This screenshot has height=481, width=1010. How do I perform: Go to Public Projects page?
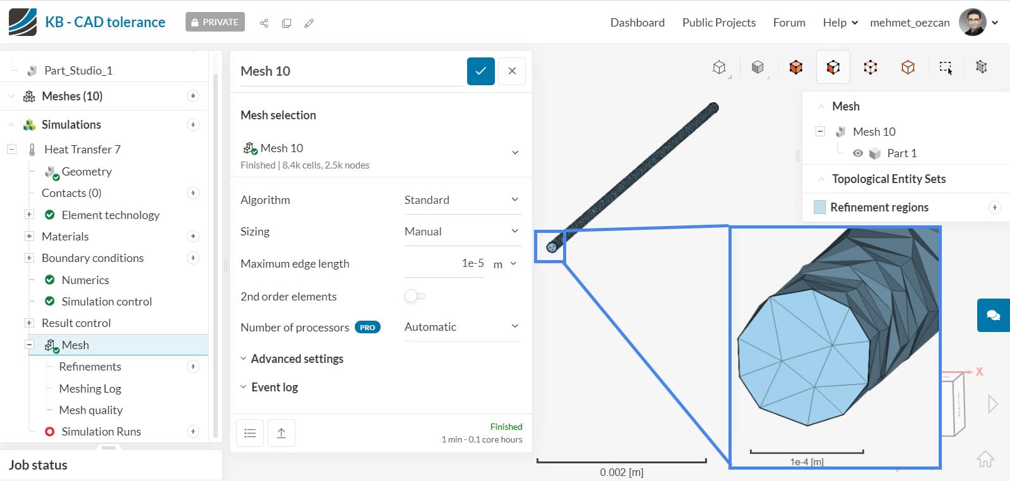pos(718,23)
